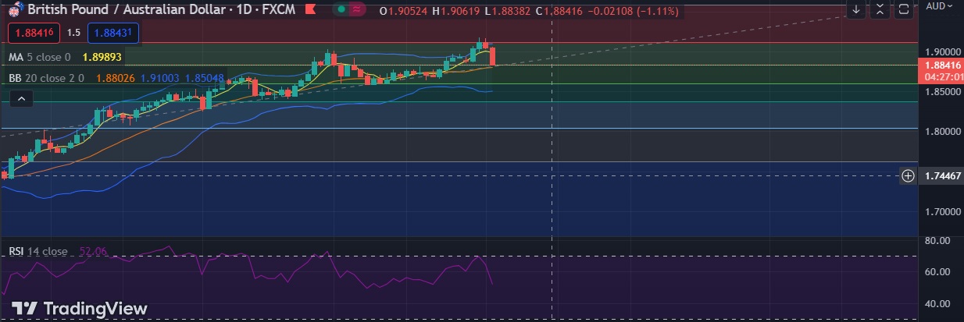Click the RSI axis label 40.00
The width and height of the screenshot is (964, 322).
pyautogui.click(x=937, y=303)
